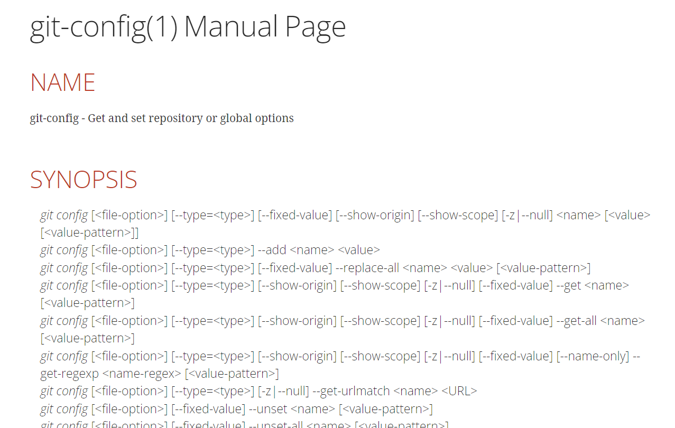Screen dimensions: 675x428
Task: Click the "git-config(1) Manual Page" title
Action: coord(188,27)
